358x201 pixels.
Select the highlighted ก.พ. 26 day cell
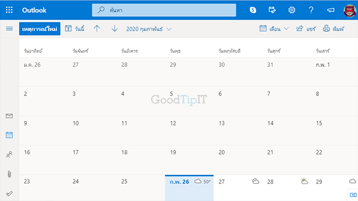[x=189, y=188]
